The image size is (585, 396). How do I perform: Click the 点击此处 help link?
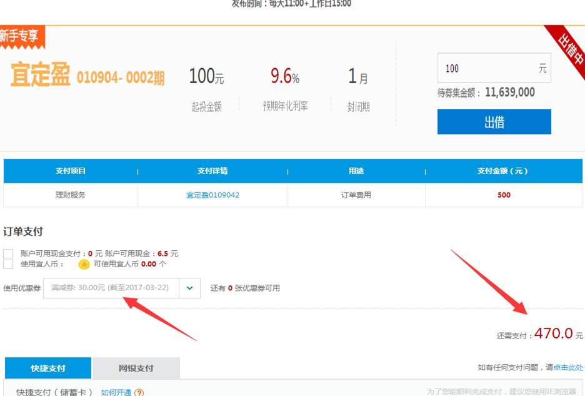[568, 368]
